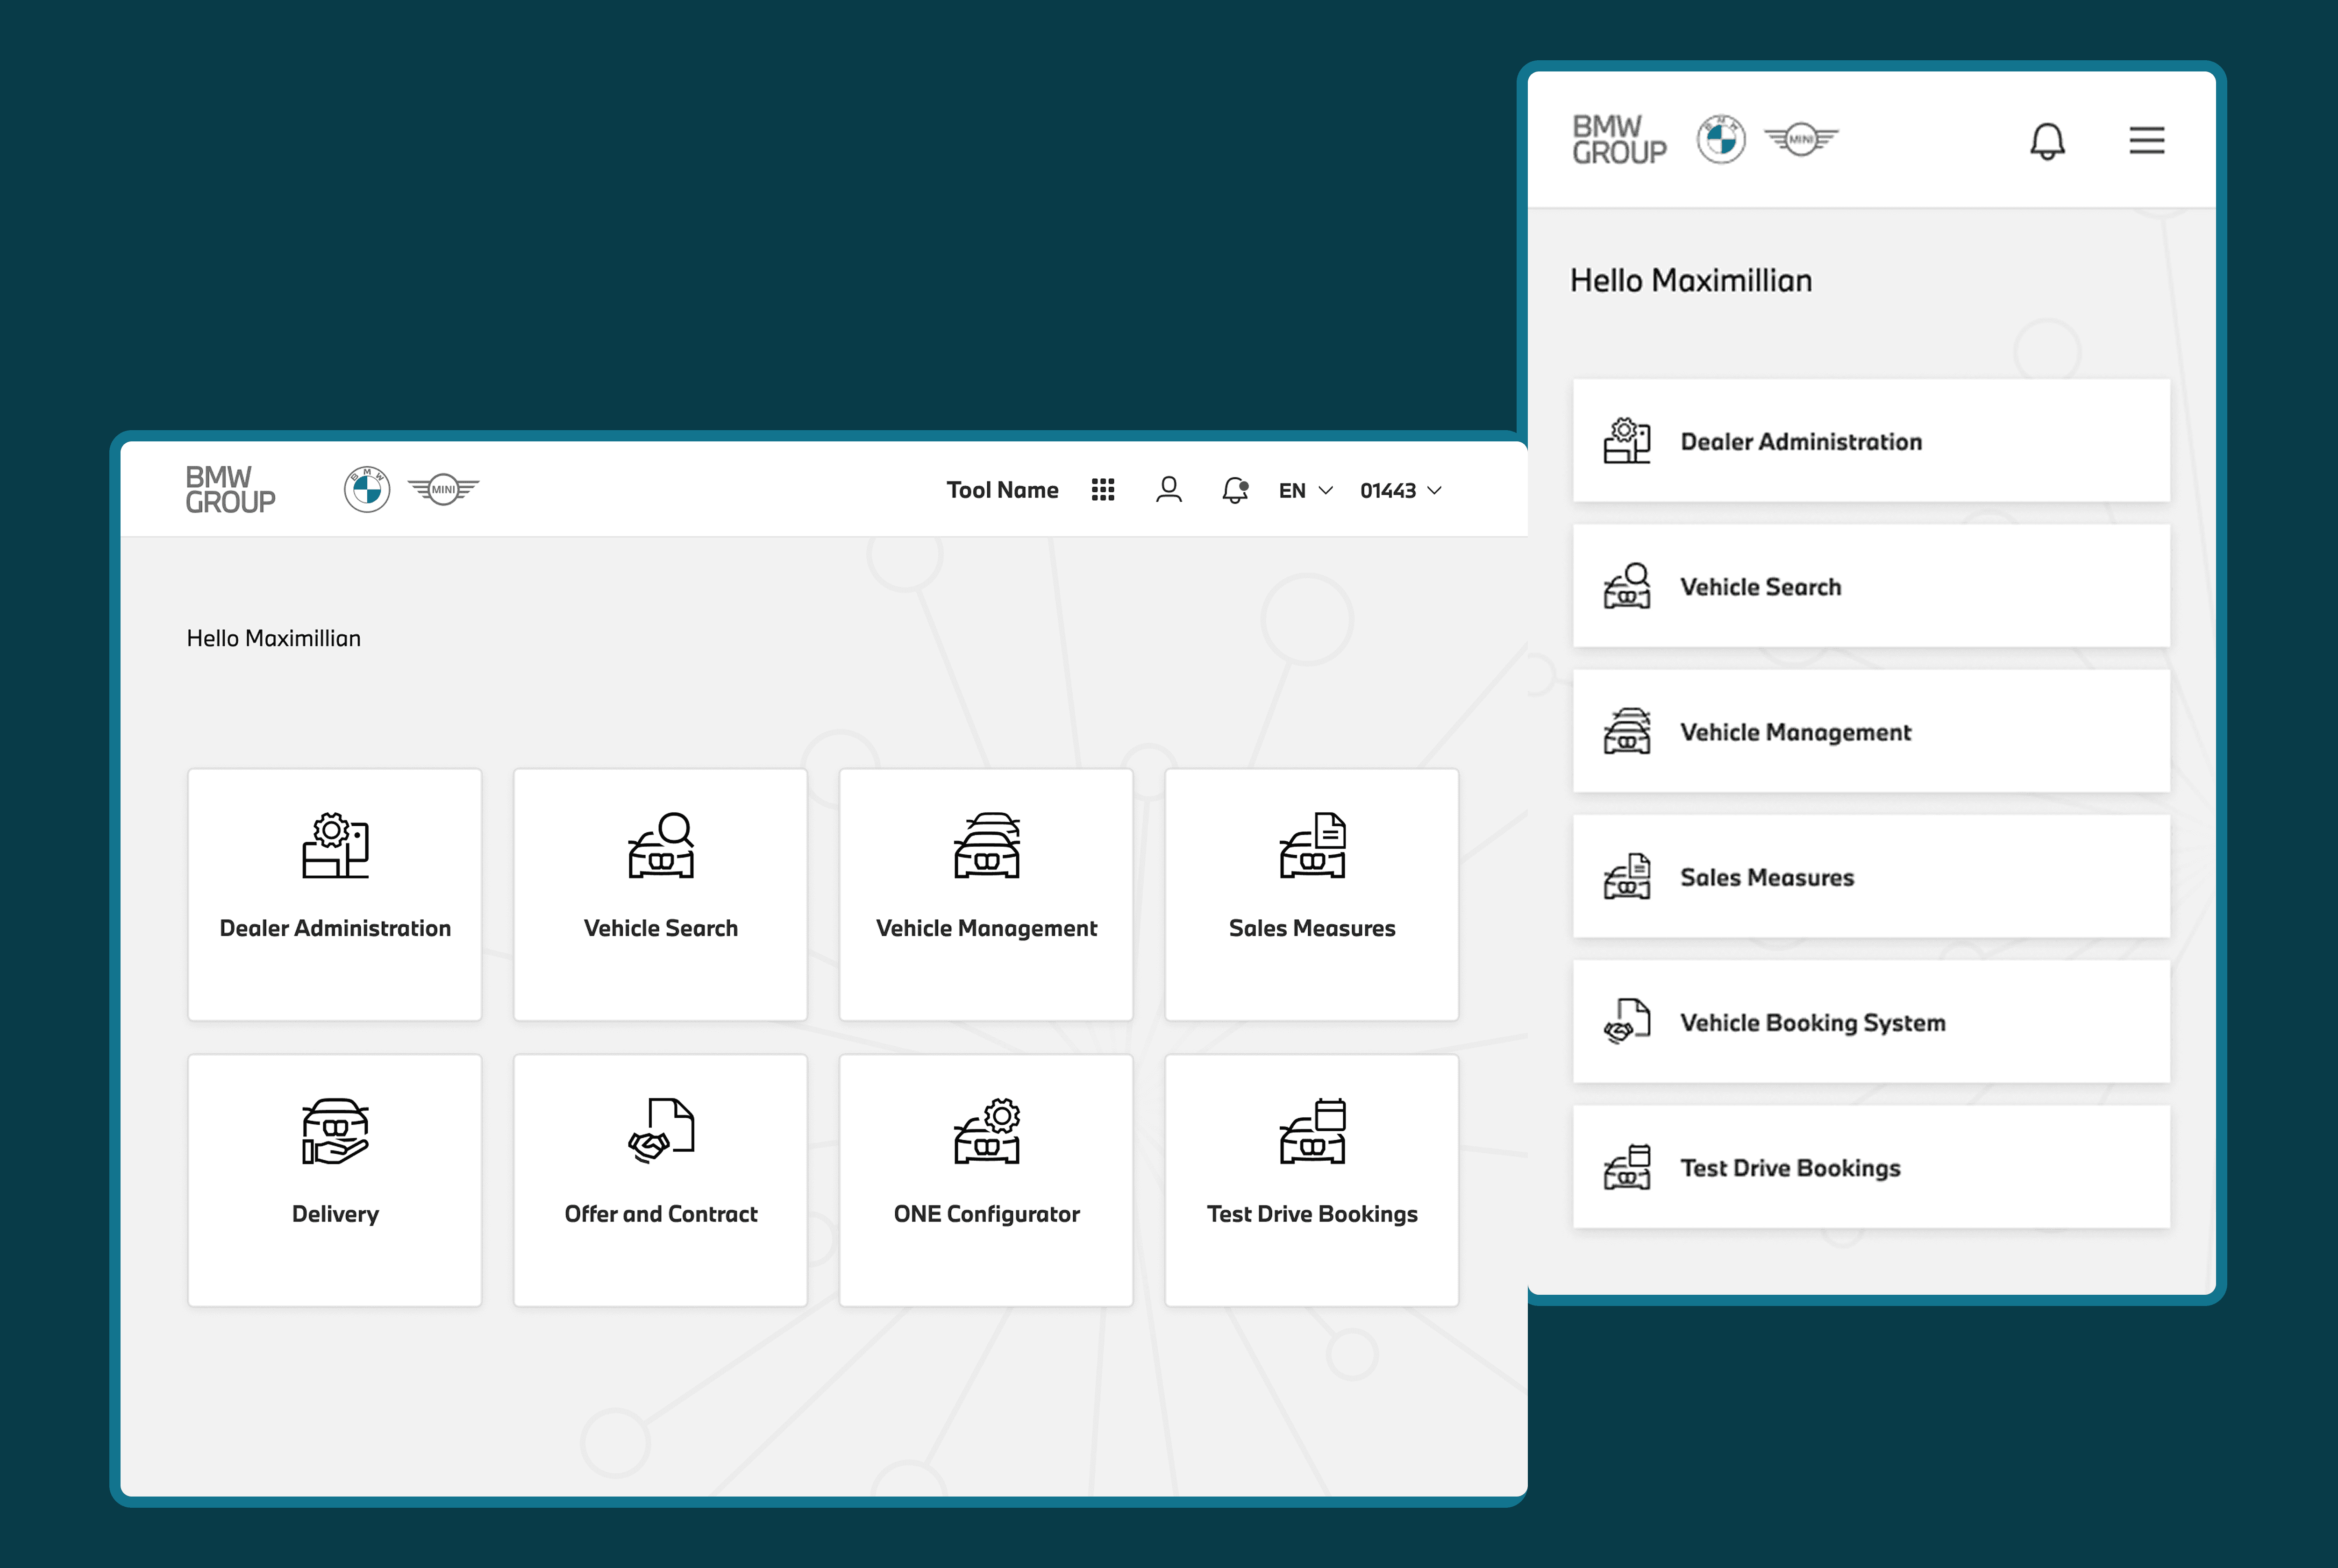Click the BMW GROUP logo in desktop header
Screen dimensions: 2338x1568
pyautogui.click(x=230, y=490)
